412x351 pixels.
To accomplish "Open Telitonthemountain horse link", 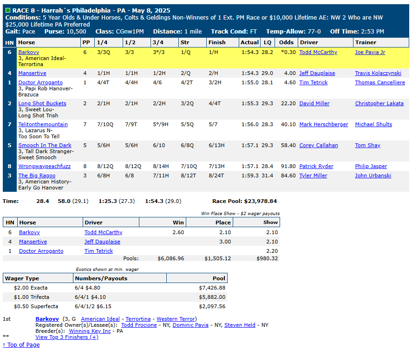I will coord(43,124).
